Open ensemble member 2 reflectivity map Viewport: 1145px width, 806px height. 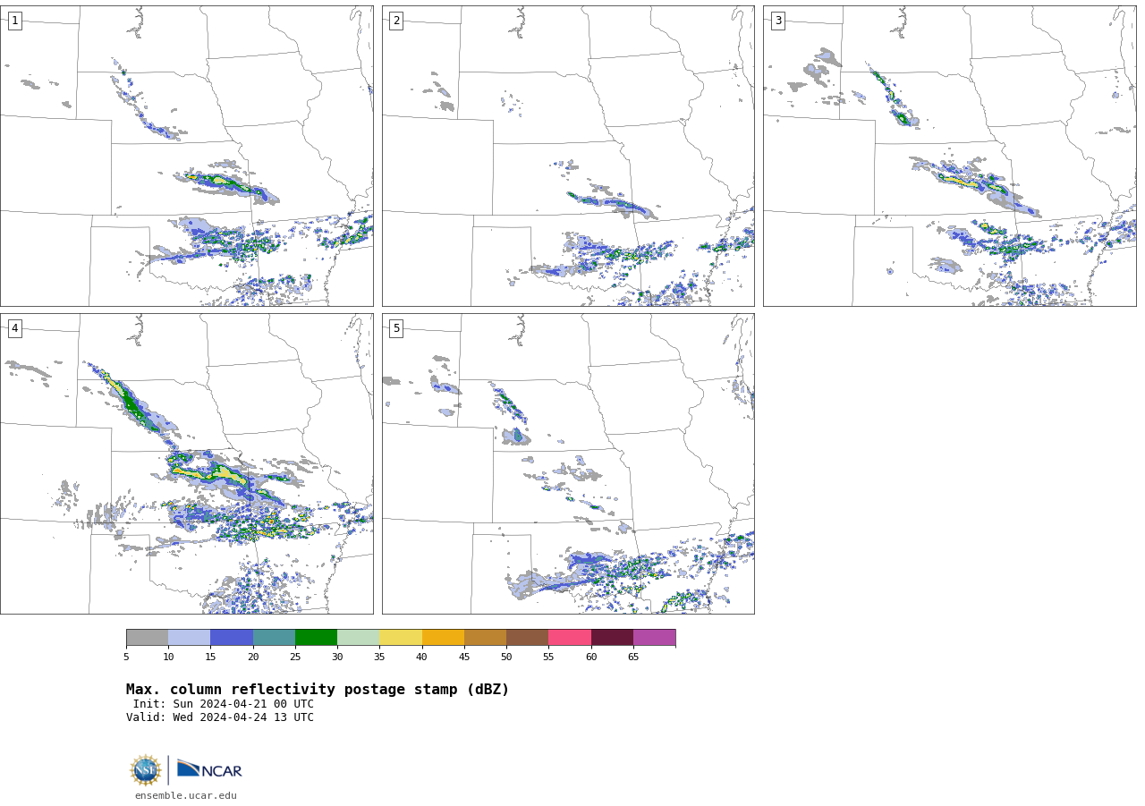pyautogui.click(x=568, y=156)
